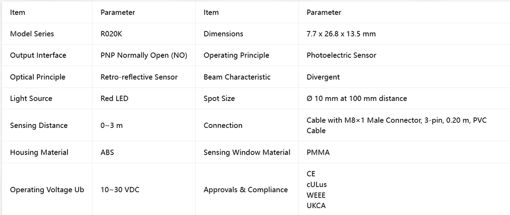Click the first Parameter column header
The image size is (510, 215).
[118, 12]
